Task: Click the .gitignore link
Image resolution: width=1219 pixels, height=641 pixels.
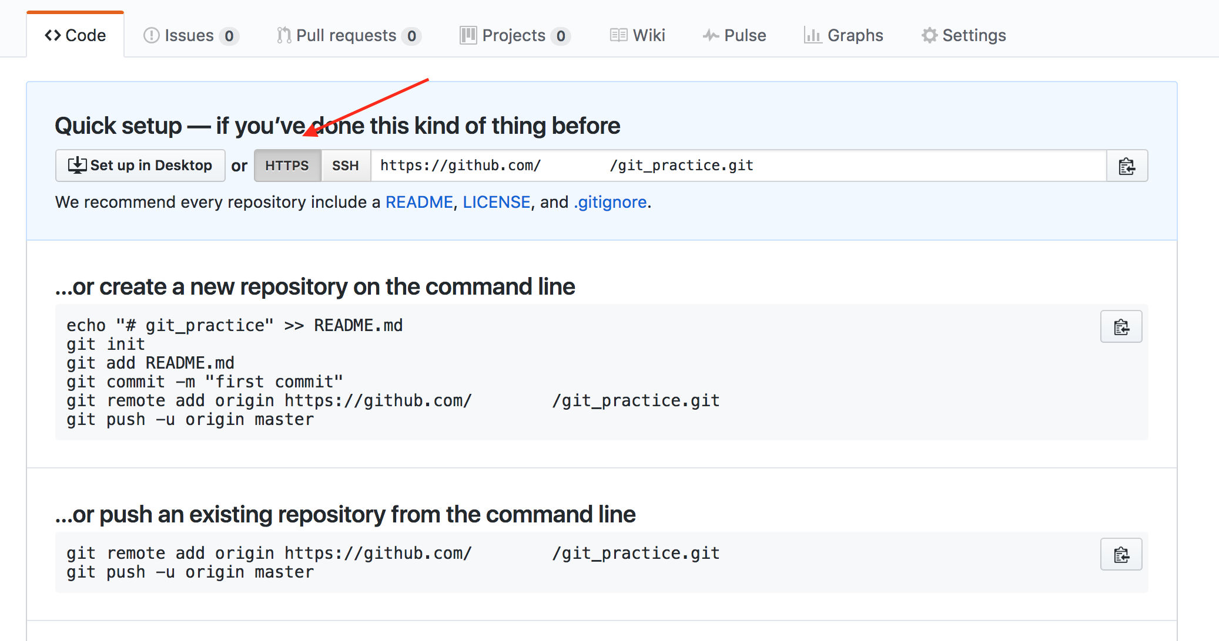Action: pos(609,202)
